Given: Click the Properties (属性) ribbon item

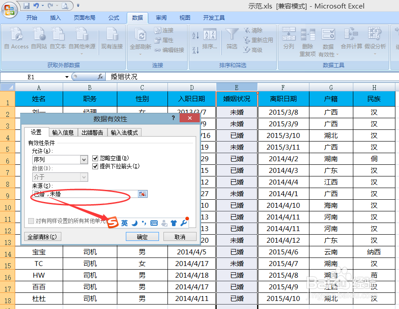Looking at the screenshot, I should 164,40.
